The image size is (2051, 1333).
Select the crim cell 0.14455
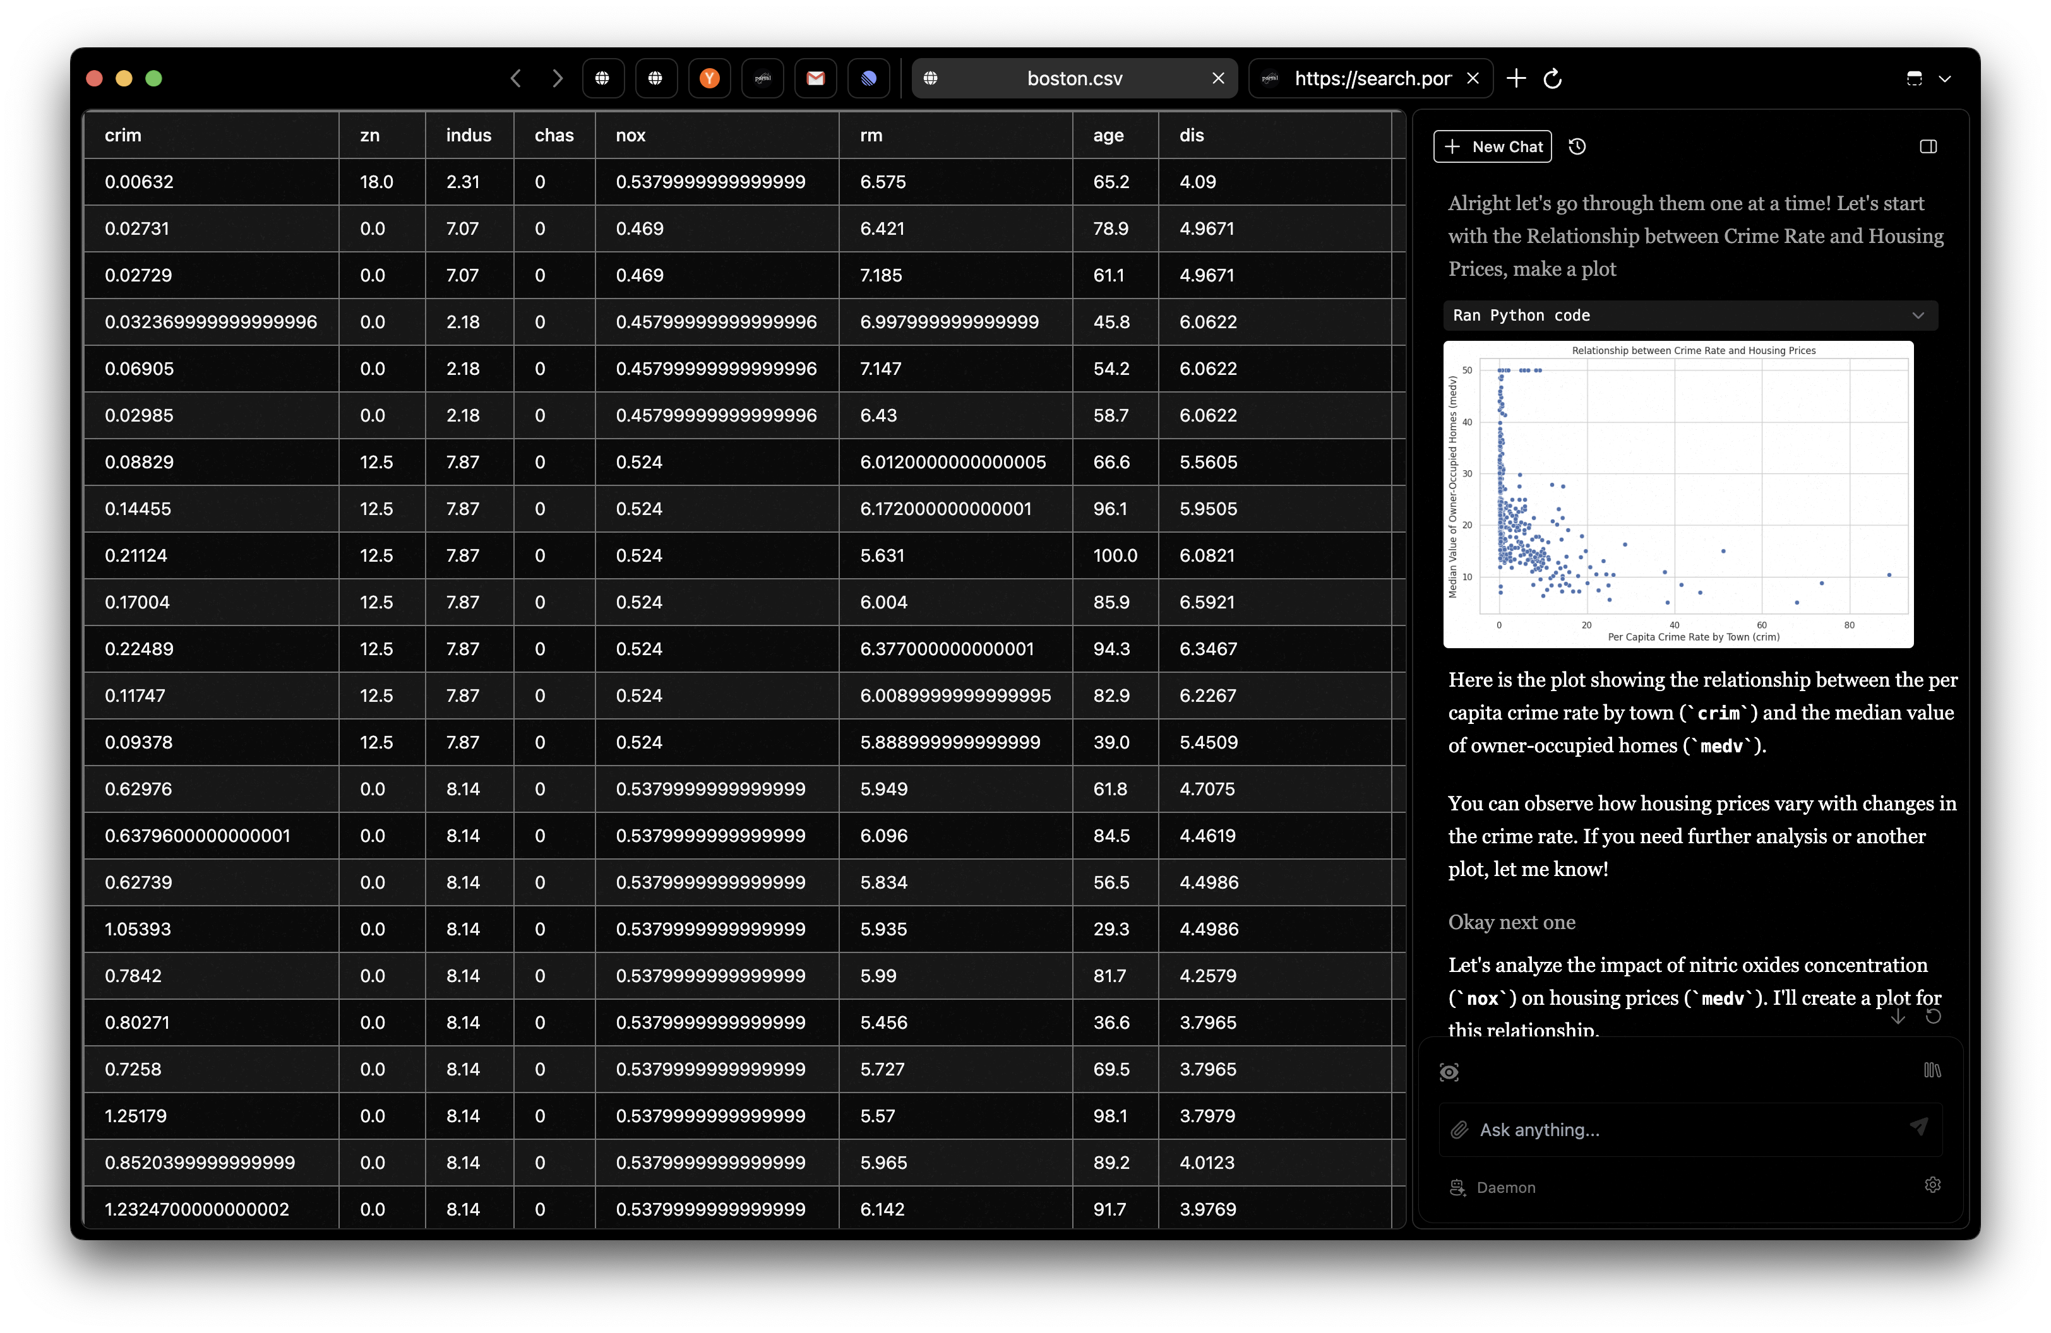[211, 509]
